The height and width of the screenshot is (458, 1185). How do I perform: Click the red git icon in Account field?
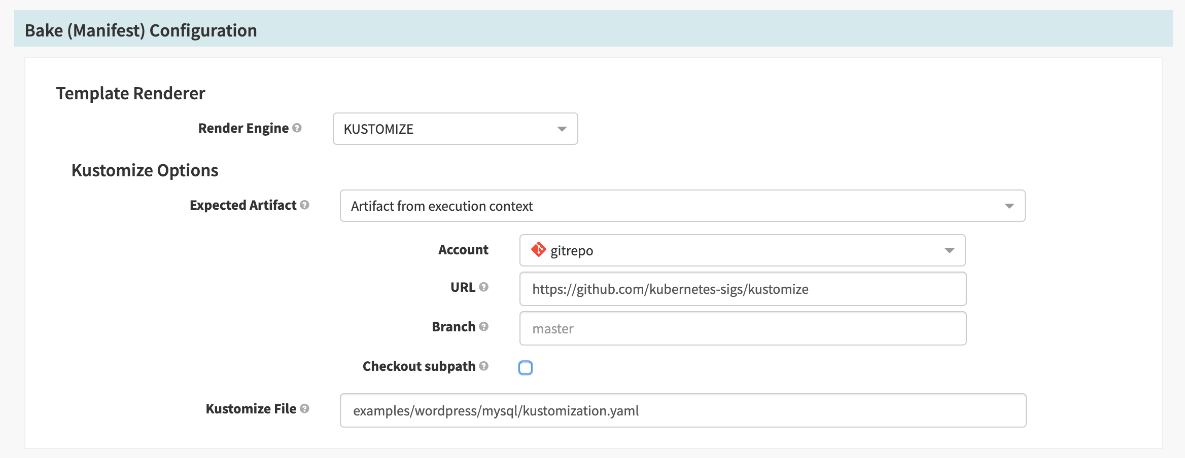(x=538, y=250)
